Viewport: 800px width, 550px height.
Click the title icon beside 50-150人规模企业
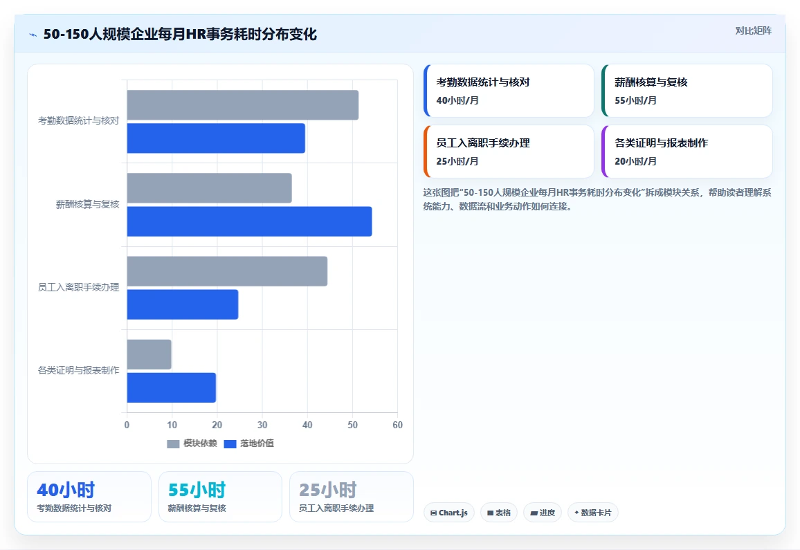click(x=33, y=35)
